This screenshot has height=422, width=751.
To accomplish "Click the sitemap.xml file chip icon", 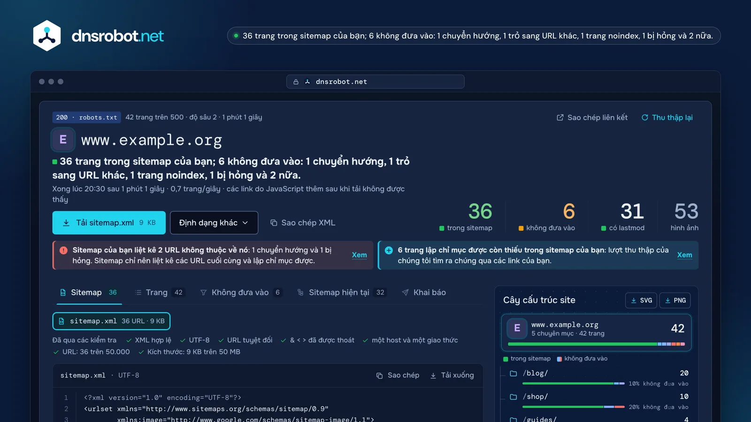I will pos(61,321).
